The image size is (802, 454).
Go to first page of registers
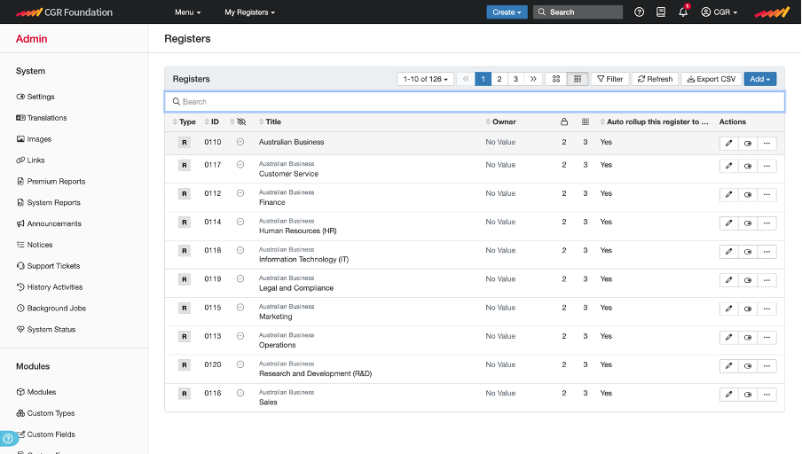click(466, 79)
